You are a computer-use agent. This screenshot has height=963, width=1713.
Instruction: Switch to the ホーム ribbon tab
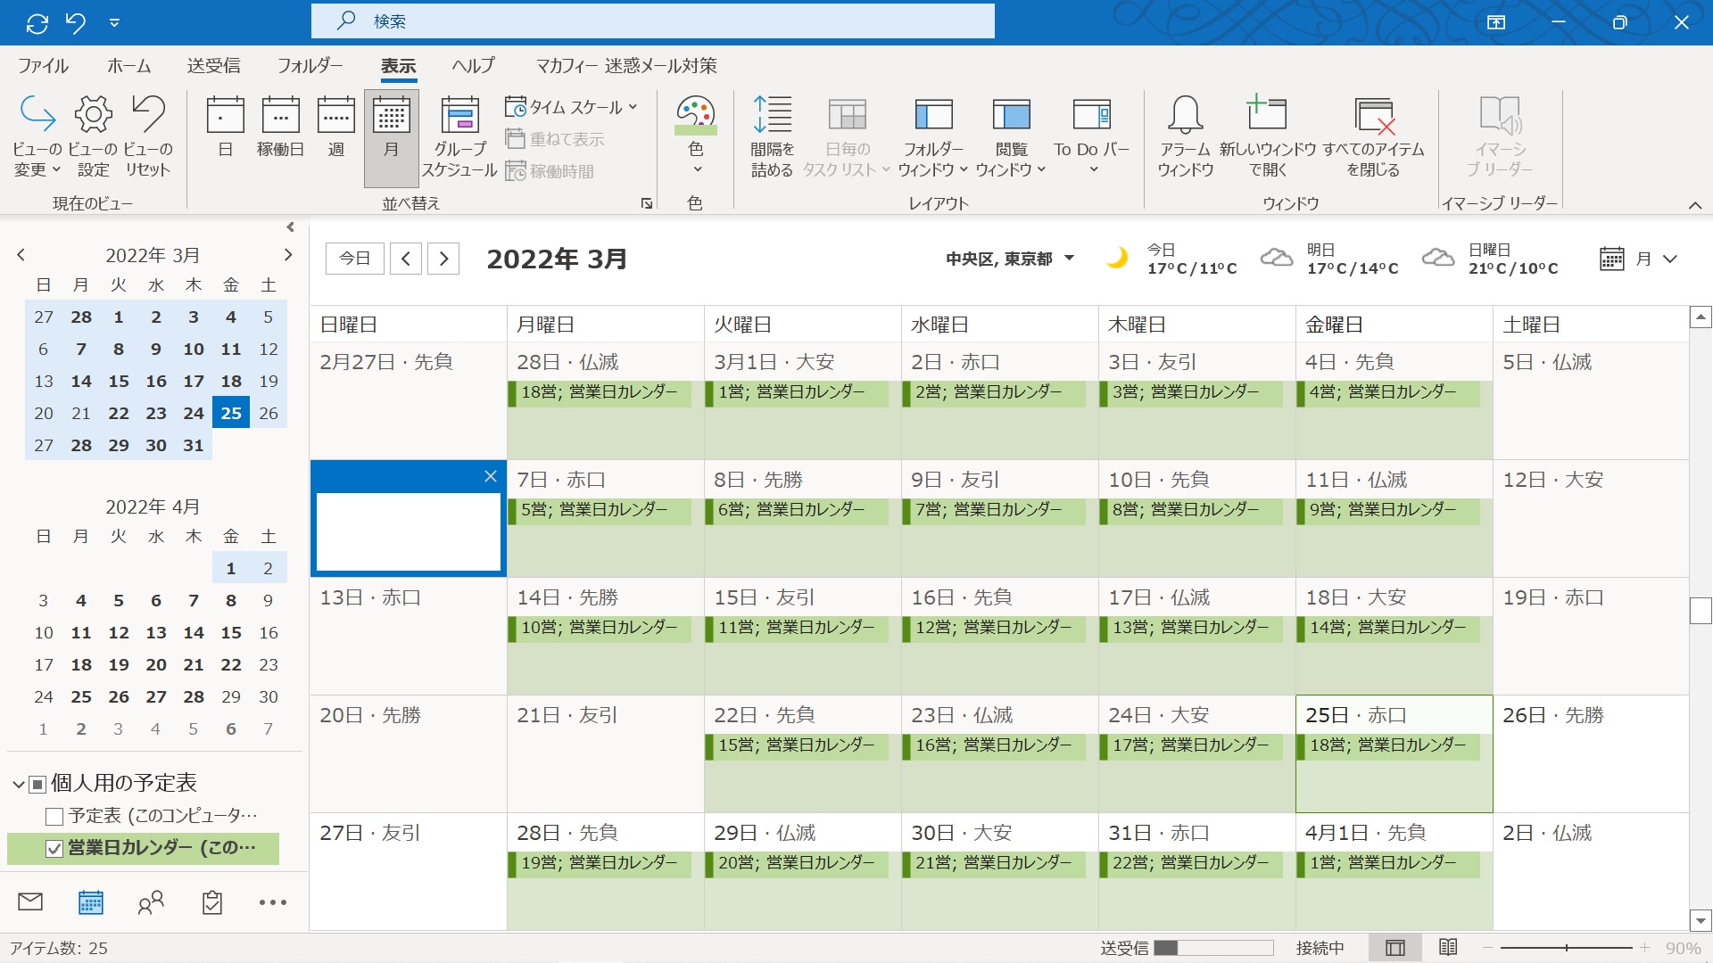coord(128,65)
